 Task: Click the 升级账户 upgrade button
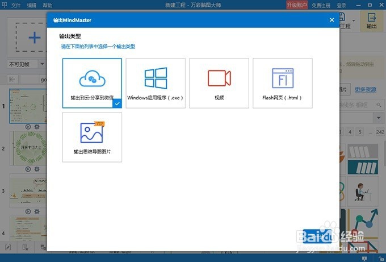297,5
